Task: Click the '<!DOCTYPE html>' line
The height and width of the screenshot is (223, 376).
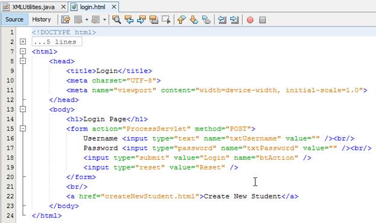Action: click(x=64, y=32)
